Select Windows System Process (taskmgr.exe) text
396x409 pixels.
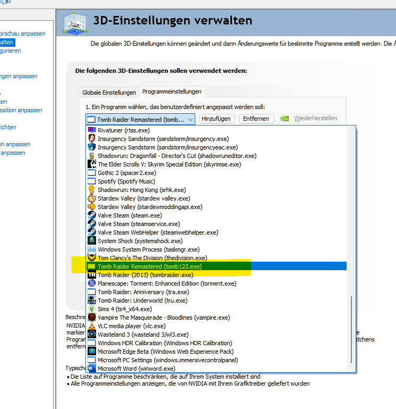click(149, 249)
